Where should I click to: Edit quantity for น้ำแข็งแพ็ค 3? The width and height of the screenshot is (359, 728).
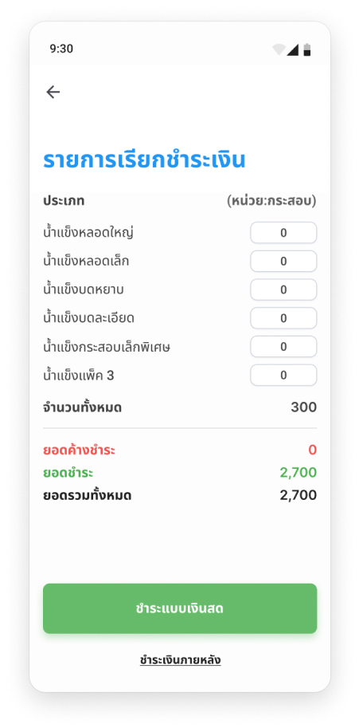[x=283, y=375]
